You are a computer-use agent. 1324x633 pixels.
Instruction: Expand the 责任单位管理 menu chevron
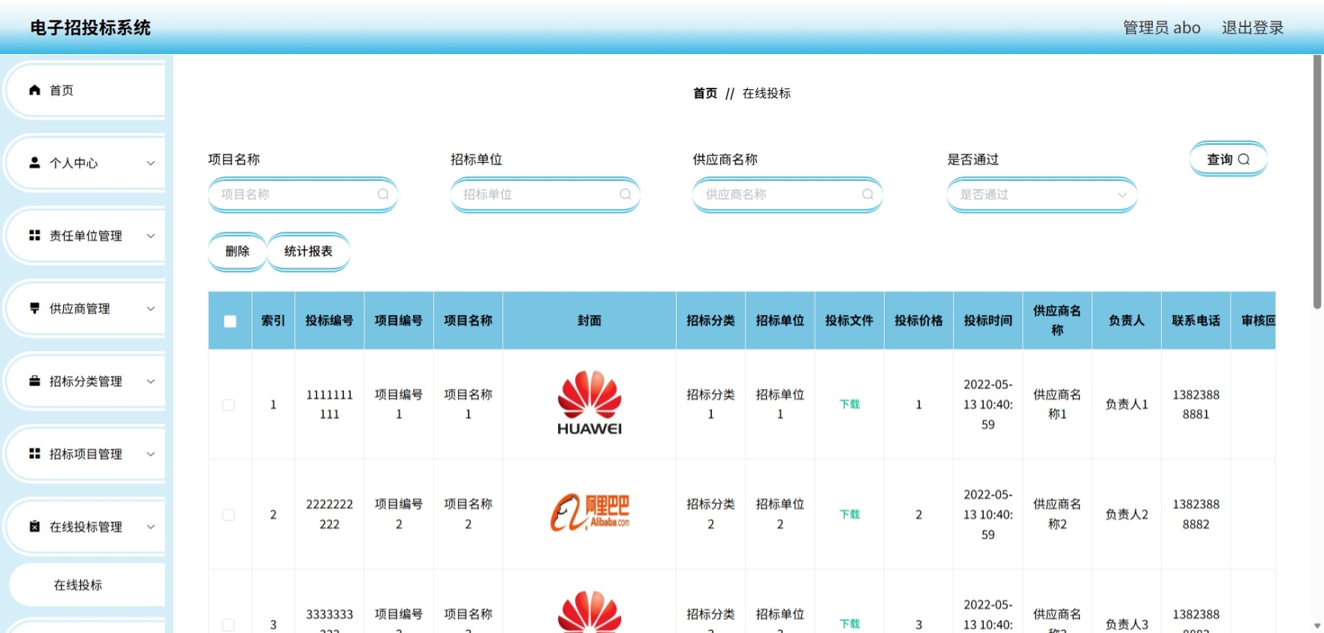pyautogui.click(x=150, y=236)
